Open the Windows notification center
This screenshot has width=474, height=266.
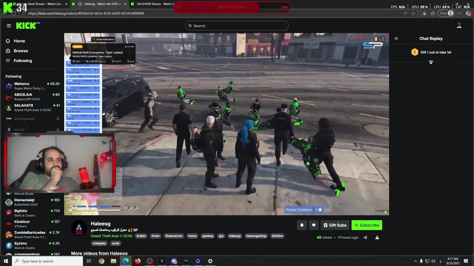tap(466, 261)
